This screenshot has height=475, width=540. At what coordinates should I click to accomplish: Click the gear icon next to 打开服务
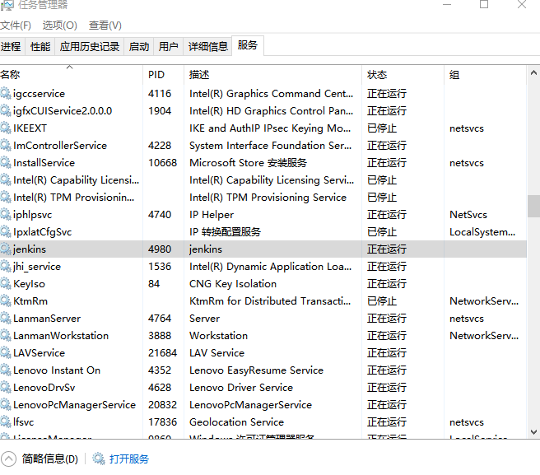tap(99, 459)
